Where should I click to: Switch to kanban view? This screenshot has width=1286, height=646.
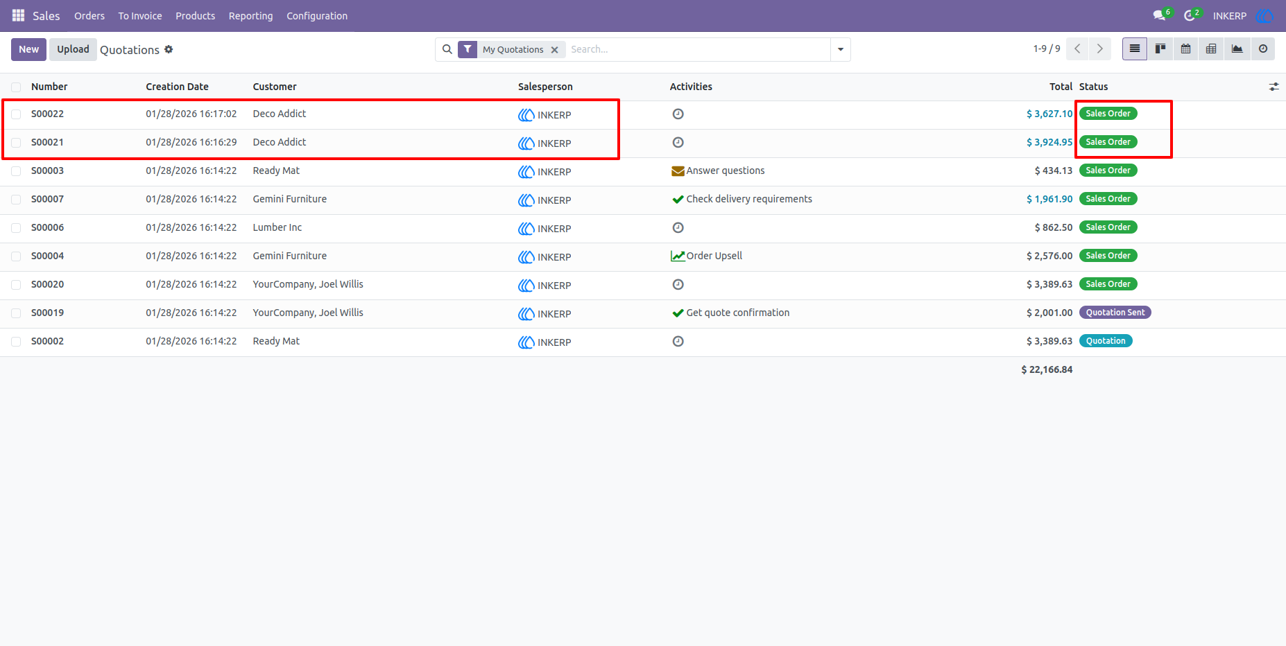click(1160, 49)
